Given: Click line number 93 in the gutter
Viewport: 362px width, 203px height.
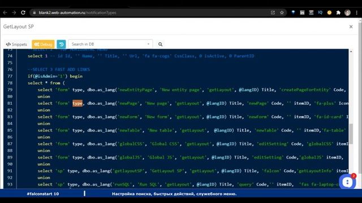Looking at the screenshot, I should tap(10, 184).
